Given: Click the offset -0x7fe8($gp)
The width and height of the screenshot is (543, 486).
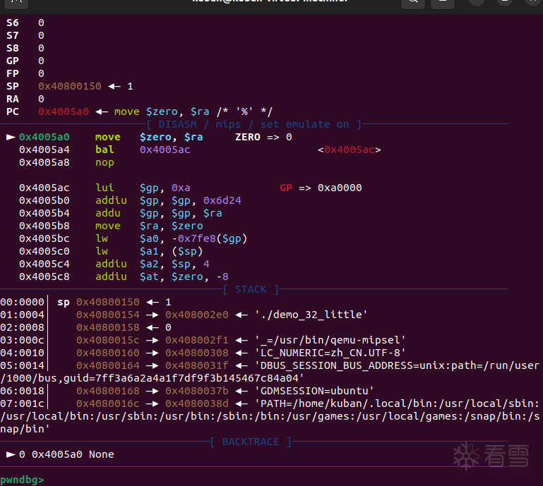Looking at the screenshot, I should click(209, 238).
